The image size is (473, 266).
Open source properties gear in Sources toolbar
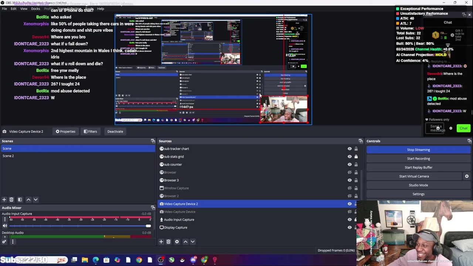(177, 242)
